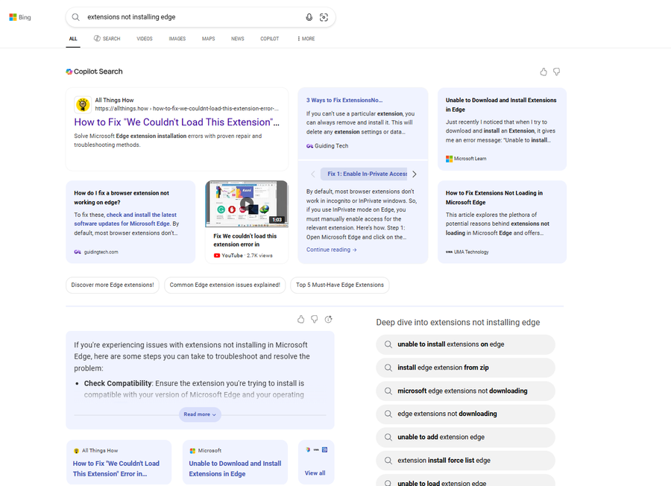Image resolution: width=671 pixels, height=486 pixels.
Task: Open 'How to Fix Extensions Not Loading in Microsoft Edge' card
Action: [x=502, y=221]
